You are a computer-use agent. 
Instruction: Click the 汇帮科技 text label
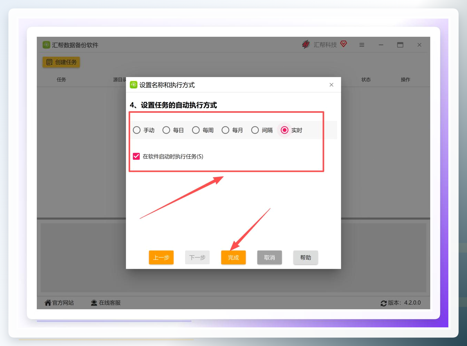(x=325, y=45)
